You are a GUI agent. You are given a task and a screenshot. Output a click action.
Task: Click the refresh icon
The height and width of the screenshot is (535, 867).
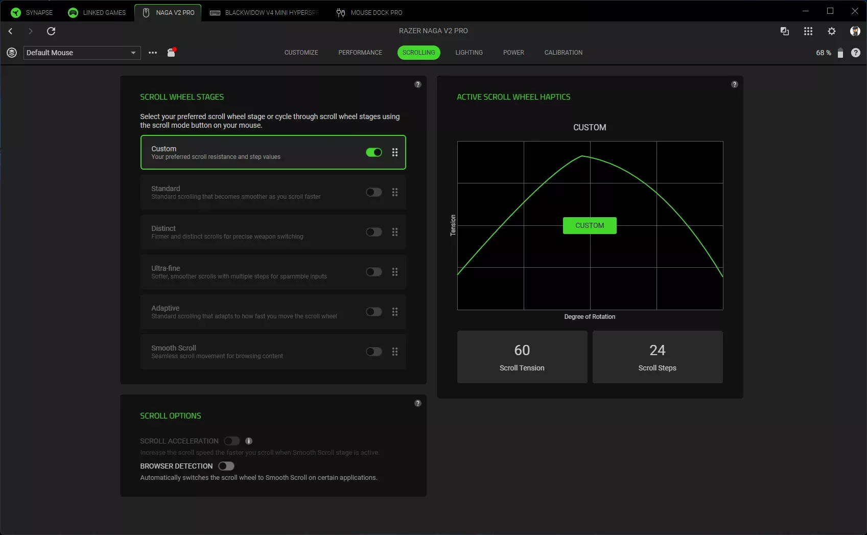click(x=51, y=31)
